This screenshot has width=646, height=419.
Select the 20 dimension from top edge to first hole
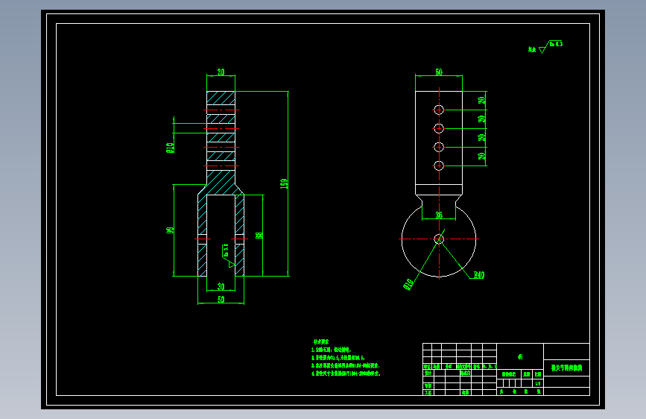pos(481,100)
